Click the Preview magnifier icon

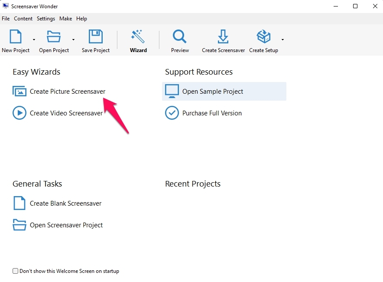[x=180, y=37]
